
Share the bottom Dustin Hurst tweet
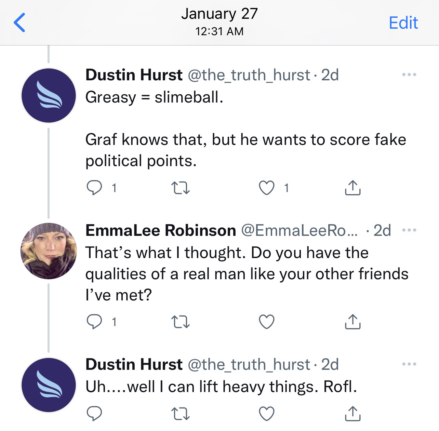pyautogui.click(x=352, y=415)
